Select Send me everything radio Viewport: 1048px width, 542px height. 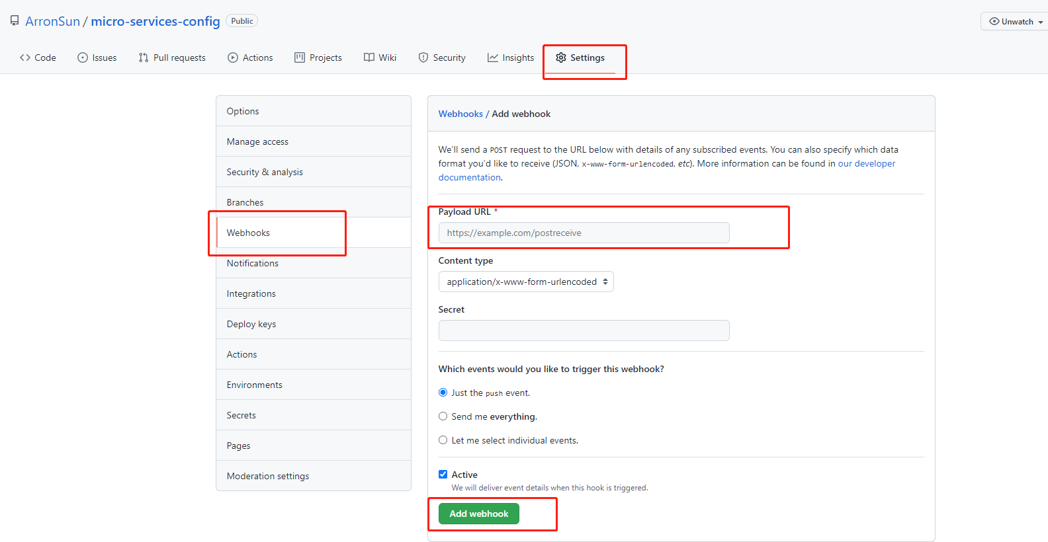pyautogui.click(x=443, y=416)
